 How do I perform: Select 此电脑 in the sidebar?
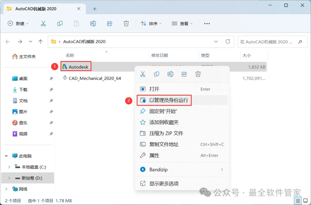click(22, 156)
